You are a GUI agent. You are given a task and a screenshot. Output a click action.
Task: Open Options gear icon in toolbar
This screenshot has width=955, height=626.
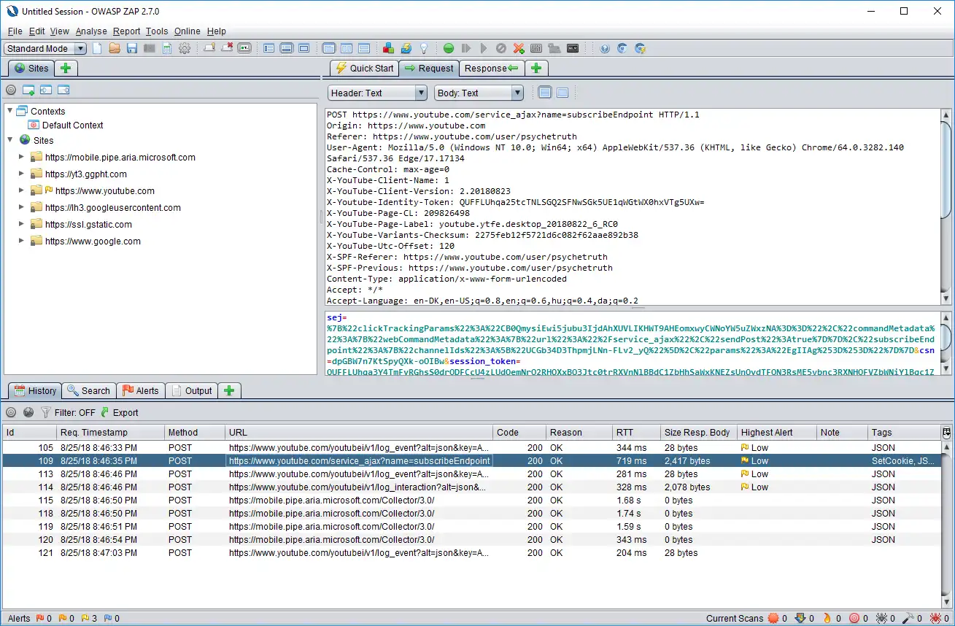[185, 48]
